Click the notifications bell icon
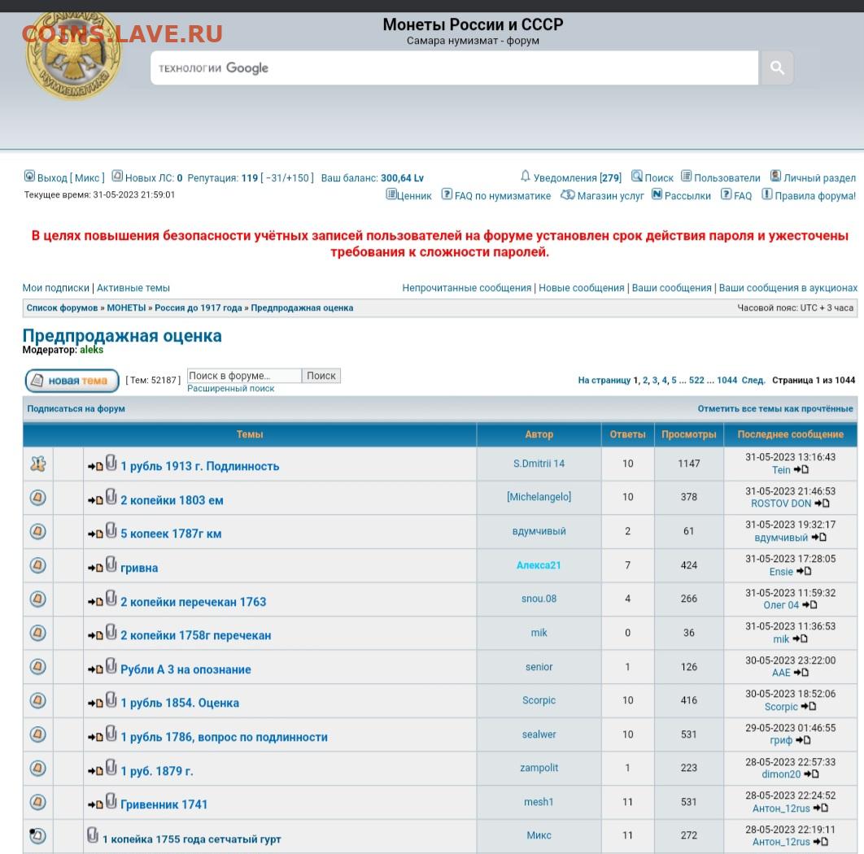The image size is (864, 854). point(525,176)
